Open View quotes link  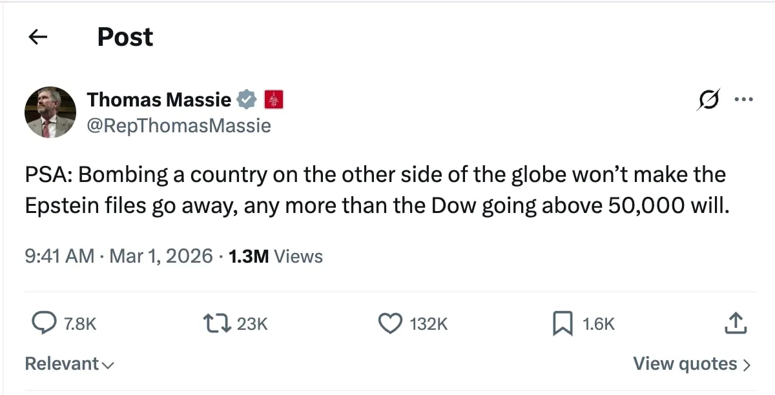685,364
